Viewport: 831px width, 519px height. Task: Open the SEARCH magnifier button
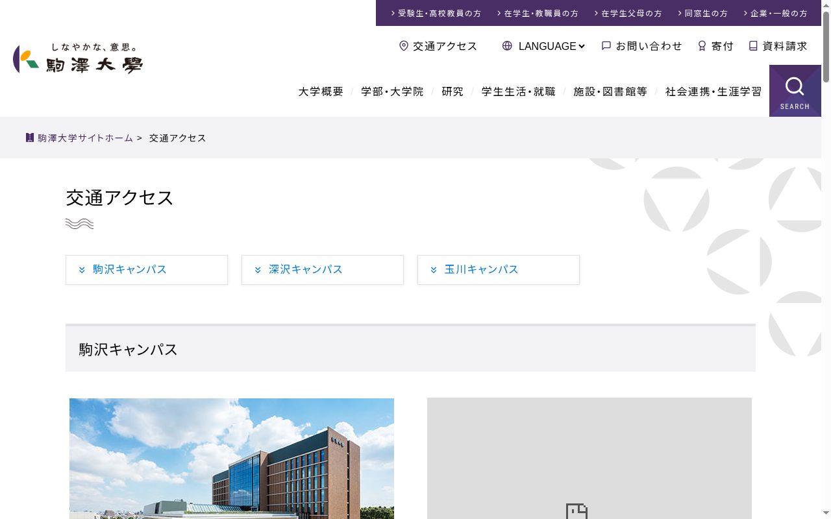[x=795, y=91]
